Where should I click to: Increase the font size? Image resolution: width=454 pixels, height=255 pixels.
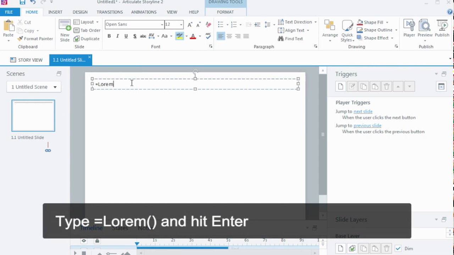point(190,24)
